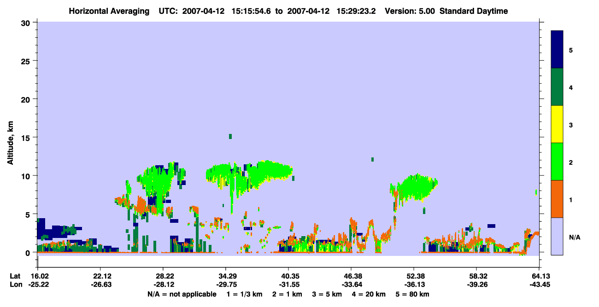Click the yellow color bar segment labeled 3
The height and width of the screenshot is (307, 599).
pyautogui.click(x=557, y=124)
